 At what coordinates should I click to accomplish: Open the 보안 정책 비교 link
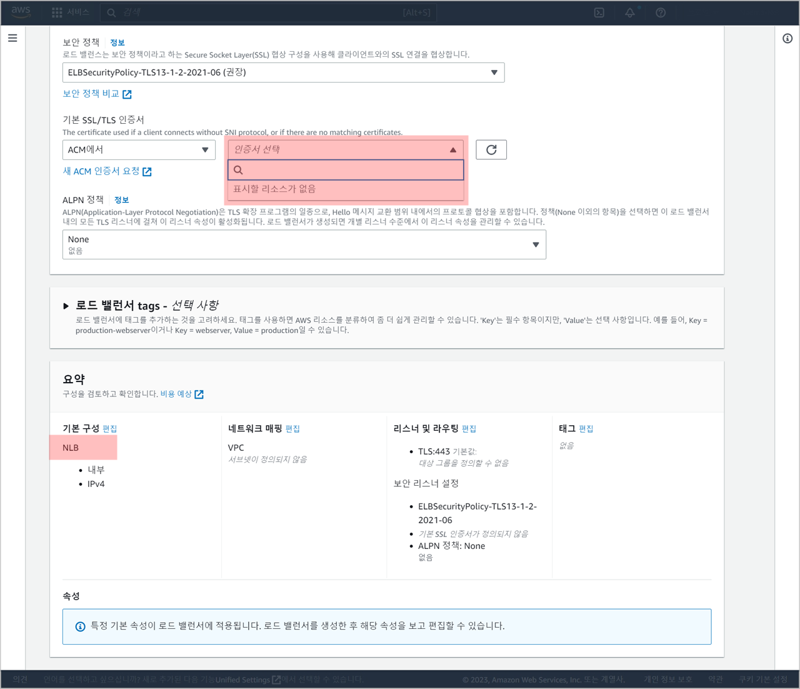click(97, 94)
